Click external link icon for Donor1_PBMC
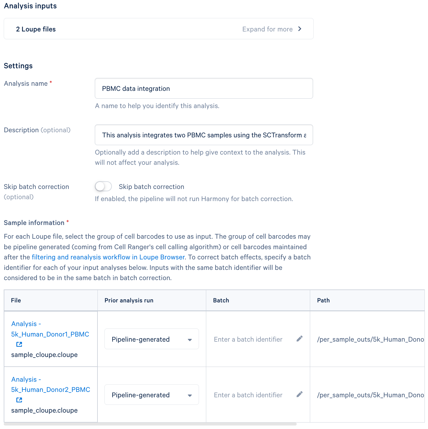Viewport: 428px width, 429px height. (x=19, y=344)
